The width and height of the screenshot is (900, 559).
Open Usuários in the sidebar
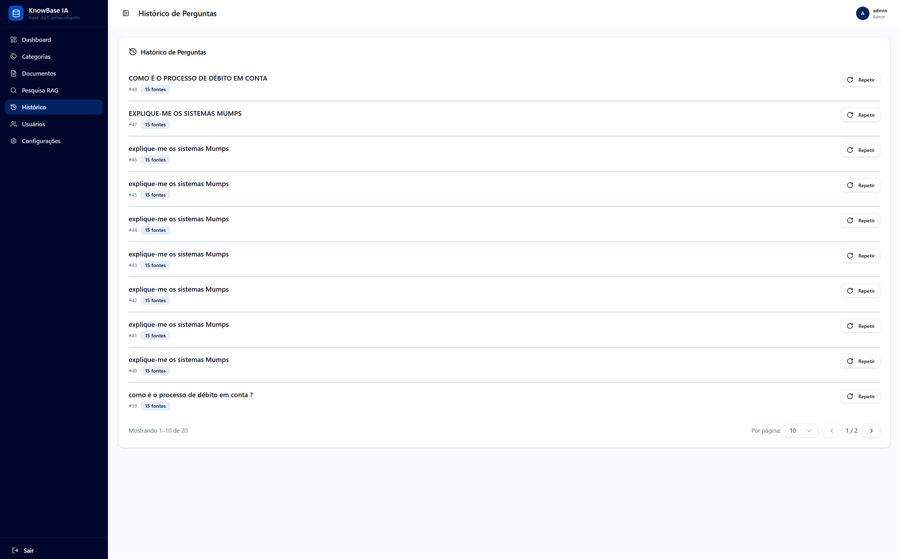click(x=53, y=124)
